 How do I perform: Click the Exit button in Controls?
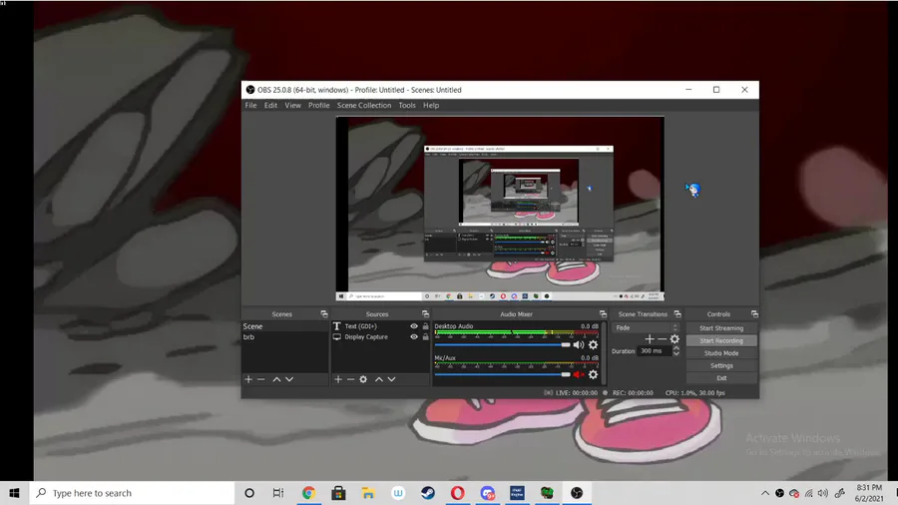(721, 378)
